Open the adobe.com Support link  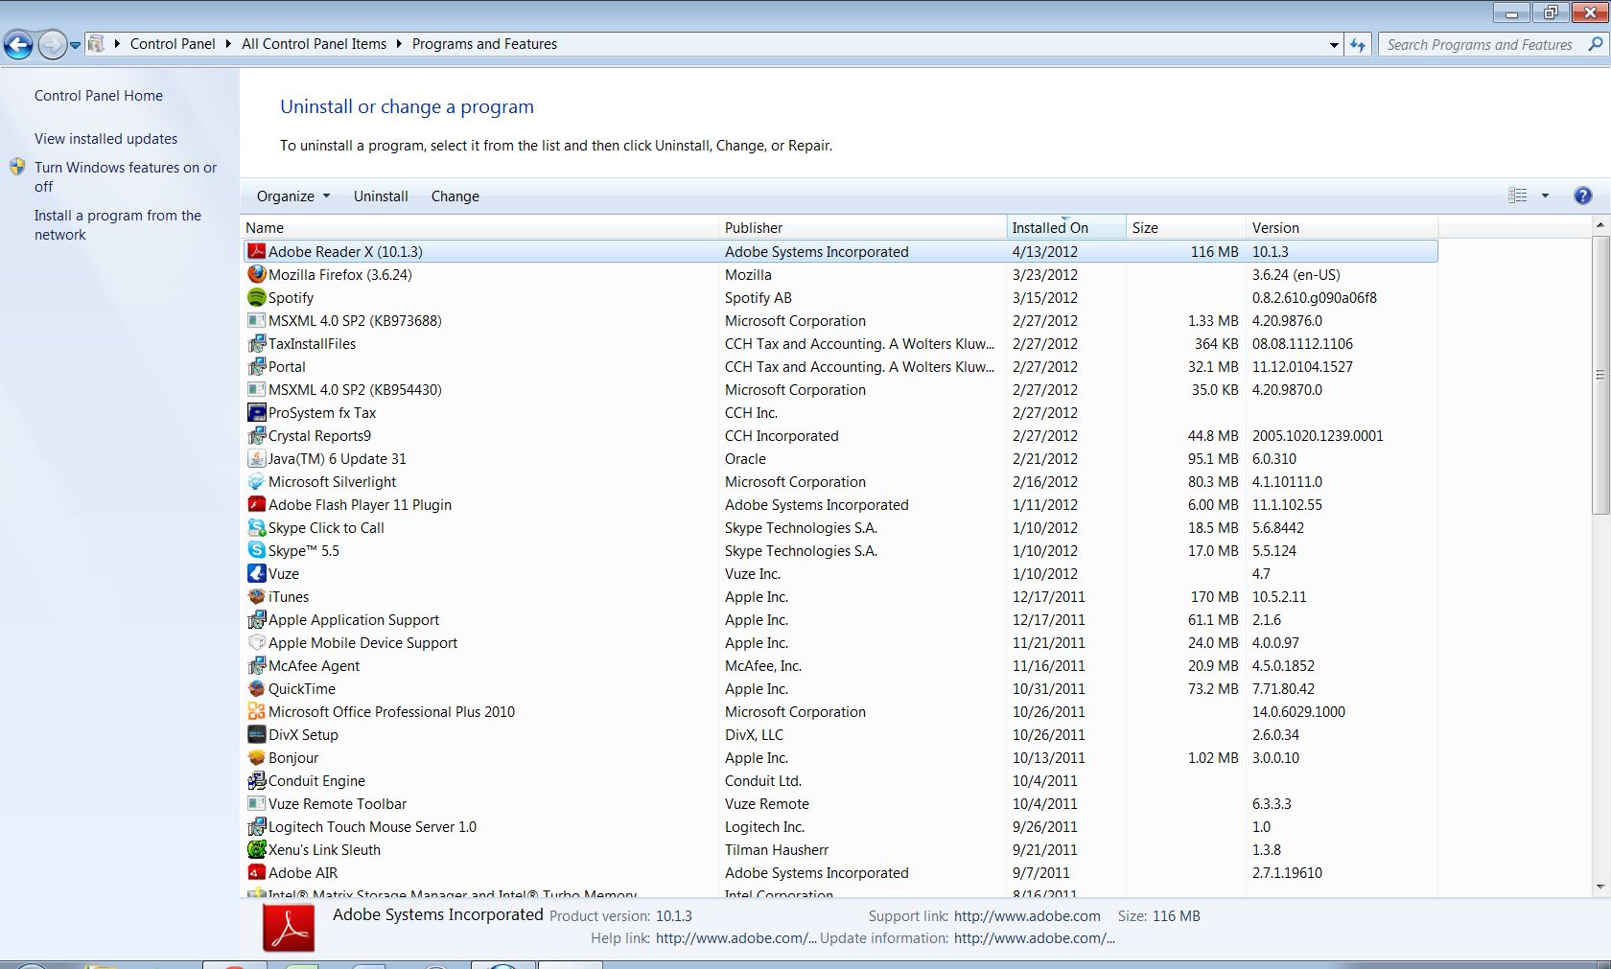point(1027,916)
